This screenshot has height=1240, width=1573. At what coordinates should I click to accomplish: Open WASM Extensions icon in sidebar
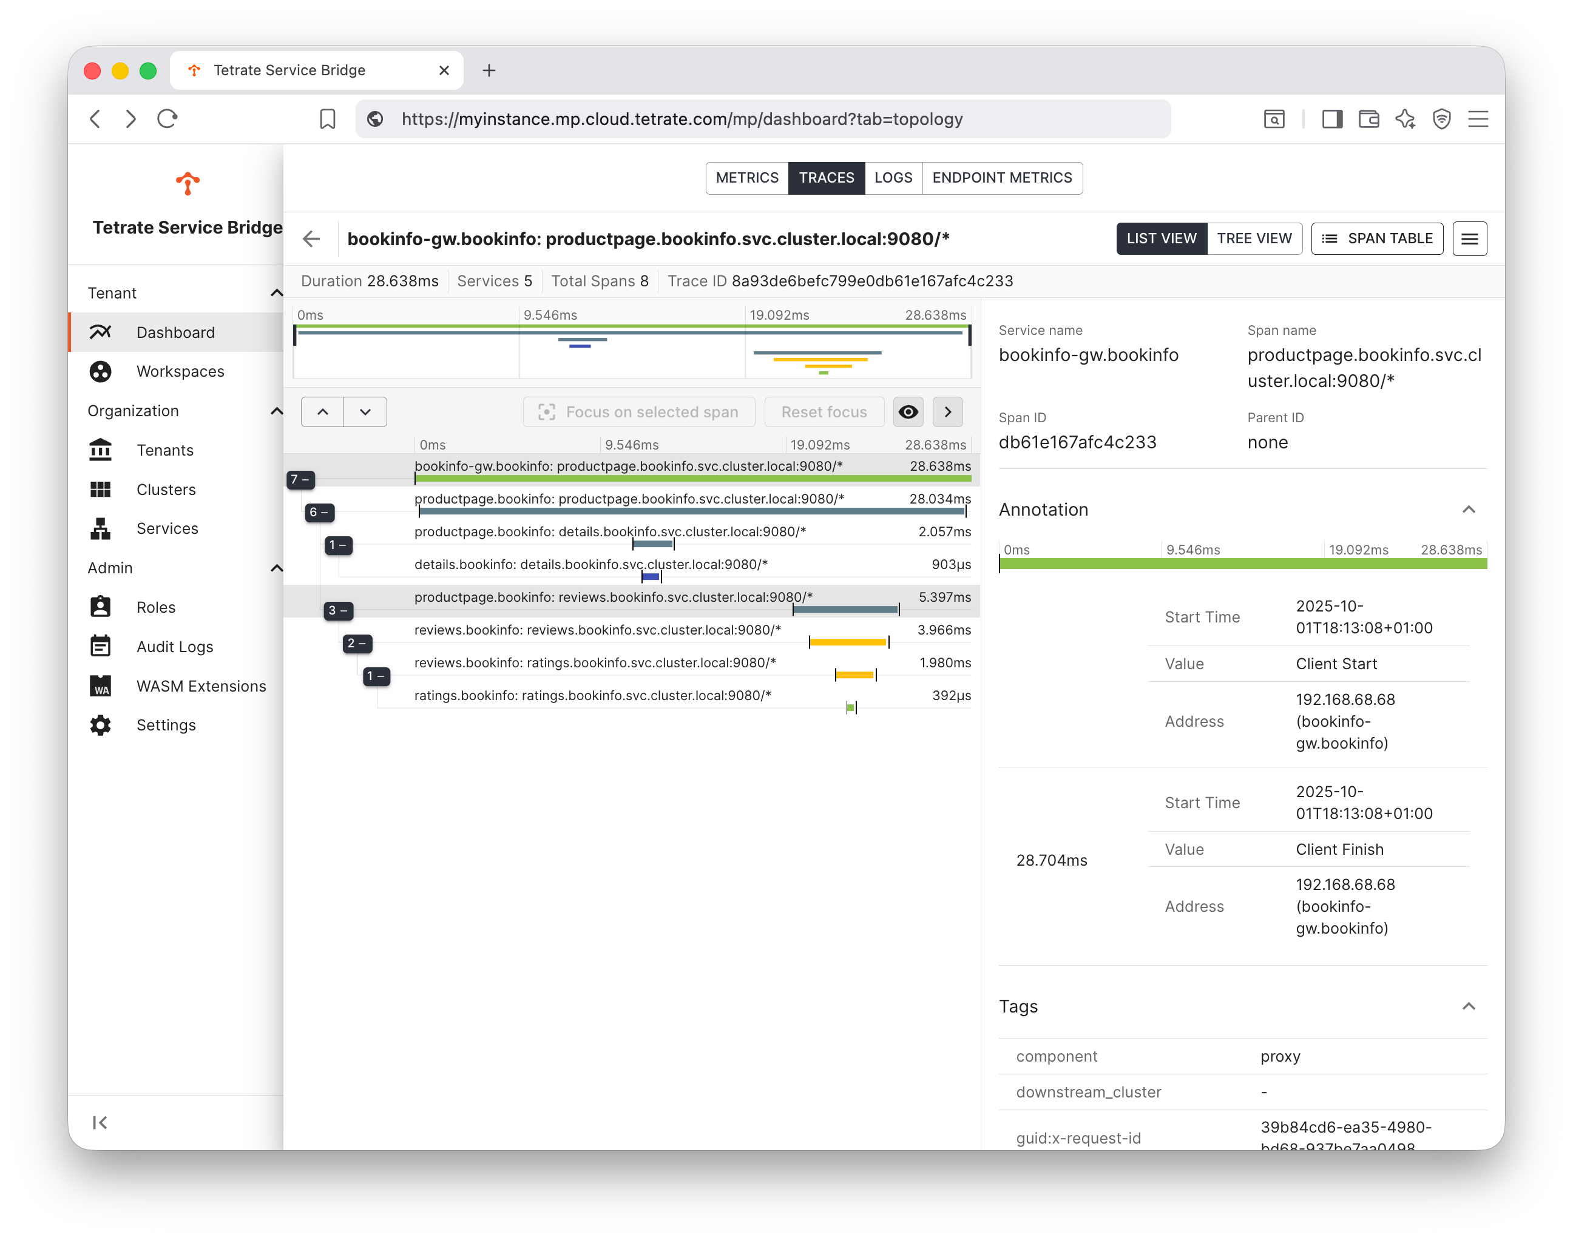coord(100,686)
